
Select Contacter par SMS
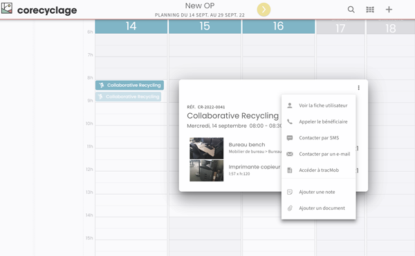pos(318,138)
